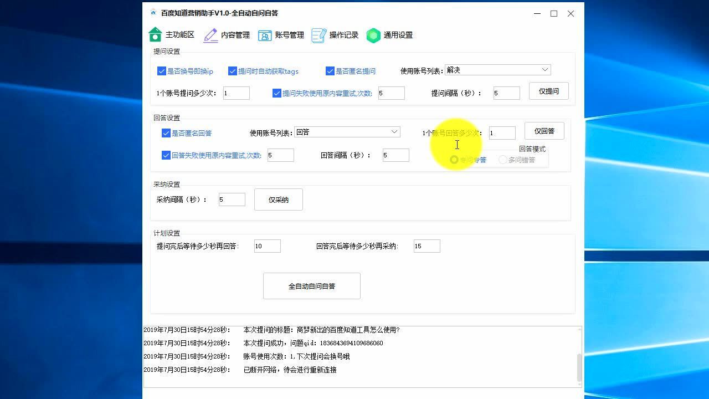Click the 提问完后等待多少秒再回答 field
Image resolution: width=709 pixels, height=399 pixels.
(x=268, y=246)
